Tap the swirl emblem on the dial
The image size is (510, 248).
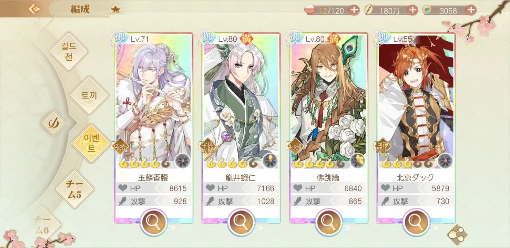click(53, 123)
